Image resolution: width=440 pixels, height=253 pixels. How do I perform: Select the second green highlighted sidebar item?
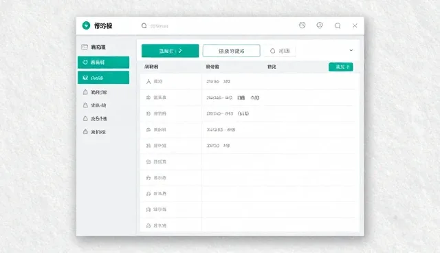[103, 78]
